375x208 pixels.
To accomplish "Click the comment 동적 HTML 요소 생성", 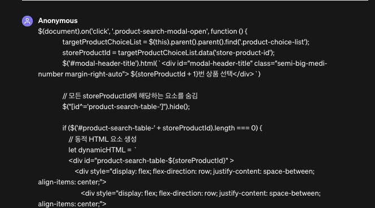I will click(103, 139).
